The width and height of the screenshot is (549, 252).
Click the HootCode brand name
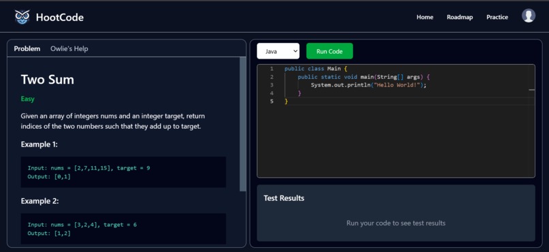point(59,17)
